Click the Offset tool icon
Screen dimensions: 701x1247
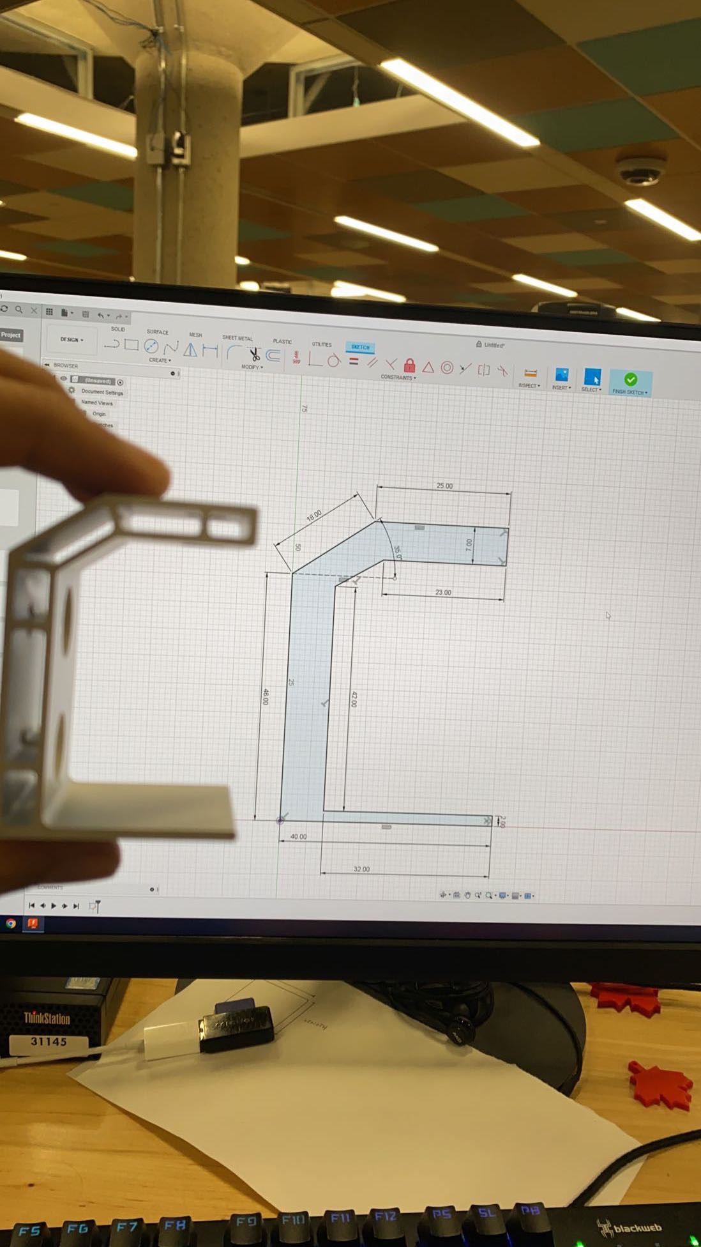click(x=273, y=355)
